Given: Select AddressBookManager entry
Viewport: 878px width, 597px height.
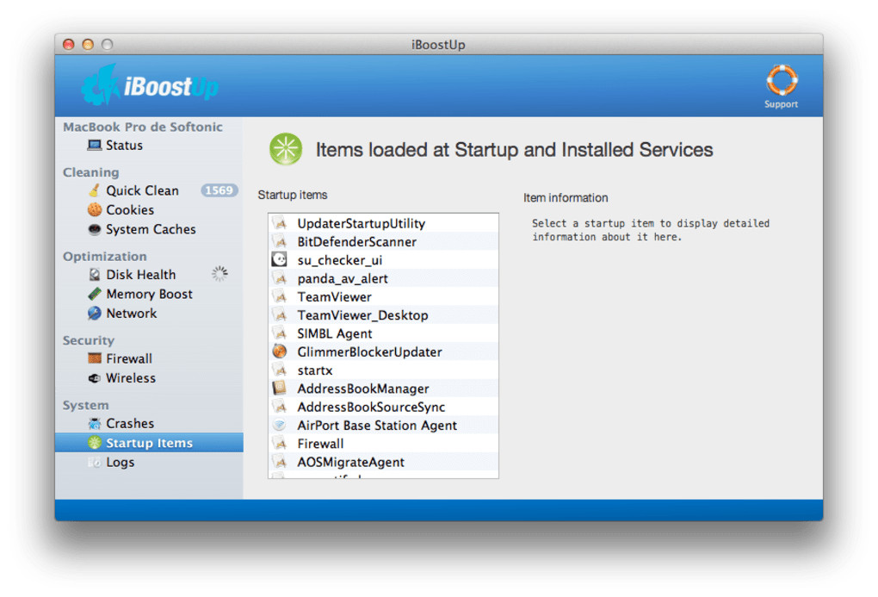Looking at the screenshot, I should click(384, 389).
